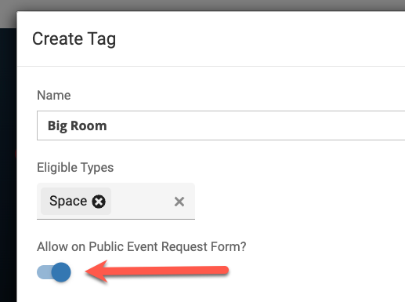The height and width of the screenshot is (302, 405).
Task: Click the gray bar above the dialog
Action: point(202,5)
